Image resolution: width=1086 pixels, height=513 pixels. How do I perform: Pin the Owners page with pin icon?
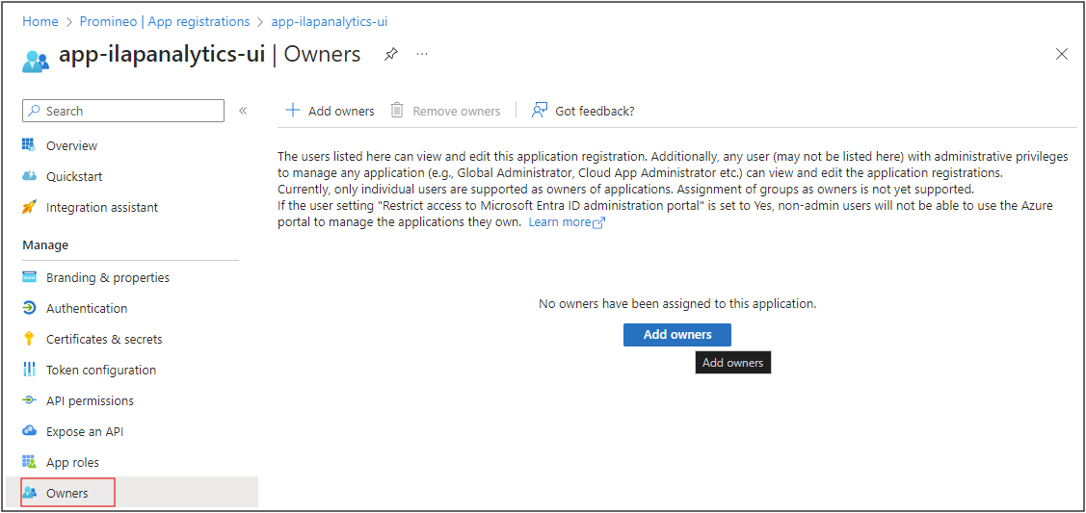coord(391,54)
